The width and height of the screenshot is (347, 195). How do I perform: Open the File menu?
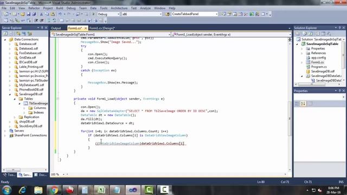[x=4, y=8]
